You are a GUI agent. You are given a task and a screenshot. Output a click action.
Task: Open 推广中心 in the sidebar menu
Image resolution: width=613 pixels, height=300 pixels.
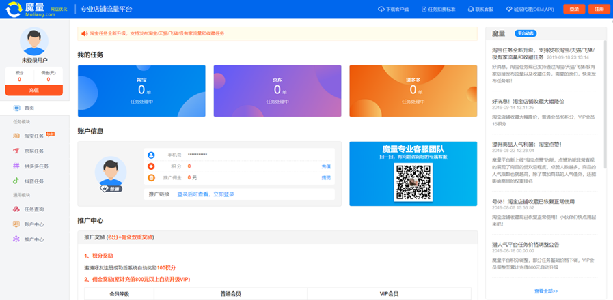pos(35,239)
